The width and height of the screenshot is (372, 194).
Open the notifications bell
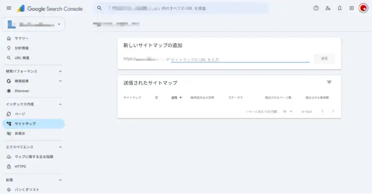point(340,8)
